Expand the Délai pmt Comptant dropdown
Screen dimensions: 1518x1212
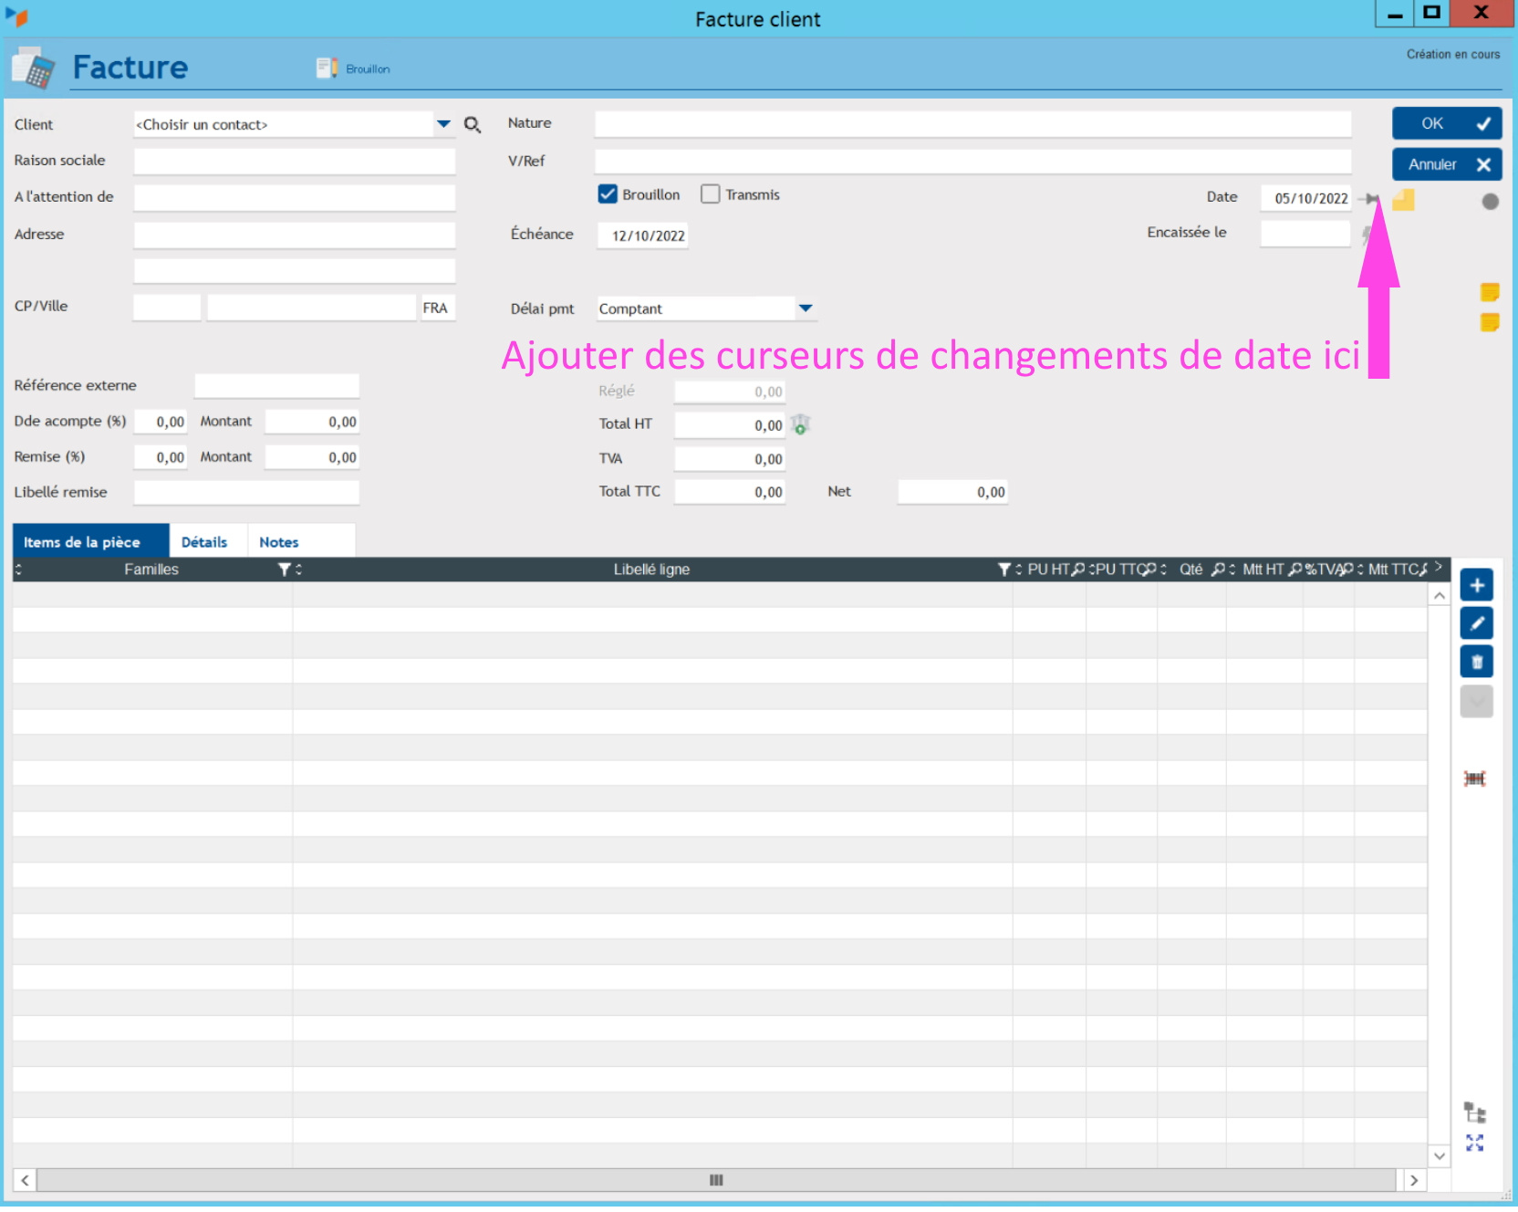[805, 308]
